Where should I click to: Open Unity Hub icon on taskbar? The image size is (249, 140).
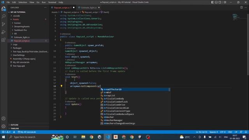[100, 137]
